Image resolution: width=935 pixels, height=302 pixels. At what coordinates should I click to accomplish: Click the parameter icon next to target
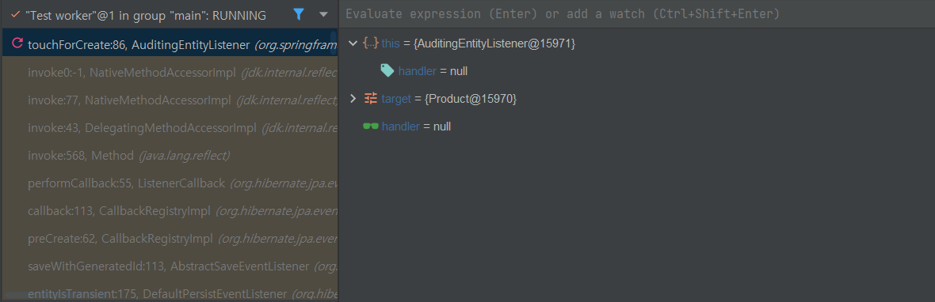click(x=370, y=99)
